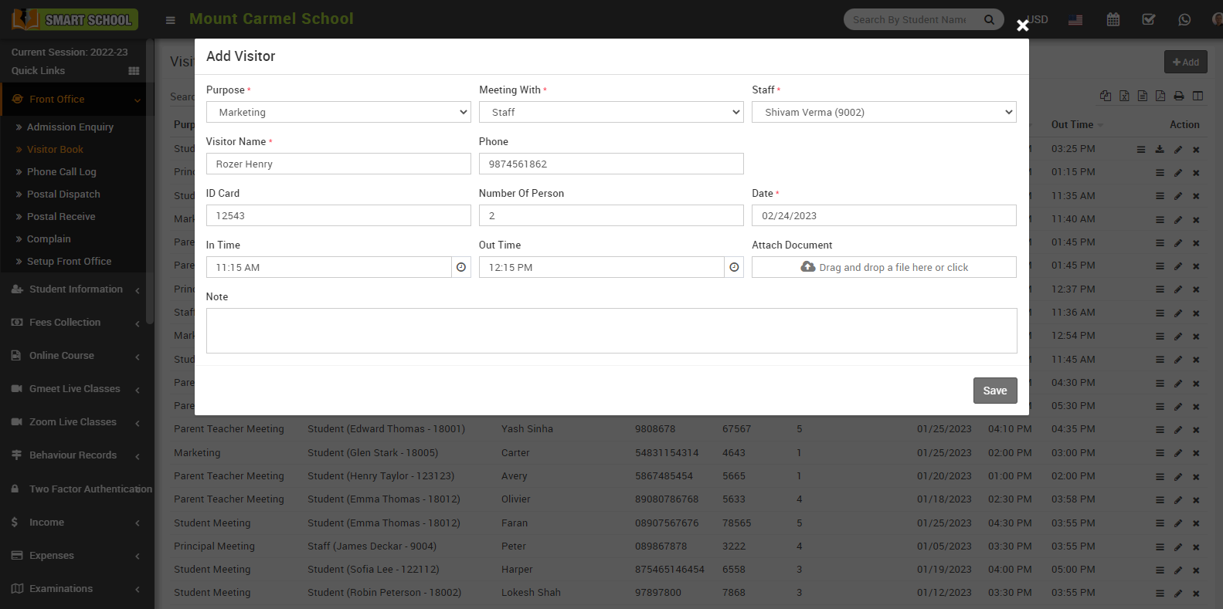Image resolution: width=1223 pixels, height=609 pixels.
Task: Click the hamburger menu toggle icon
Action: tap(171, 20)
